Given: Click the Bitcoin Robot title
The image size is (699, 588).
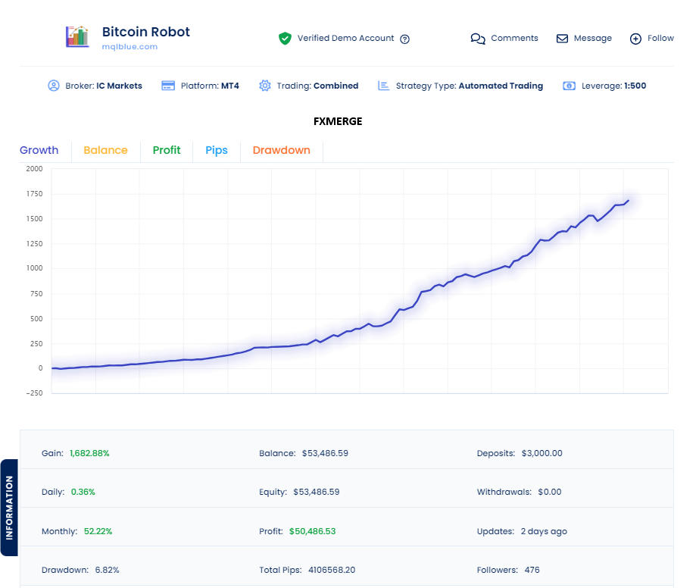Looking at the screenshot, I should [x=146, y=32].
